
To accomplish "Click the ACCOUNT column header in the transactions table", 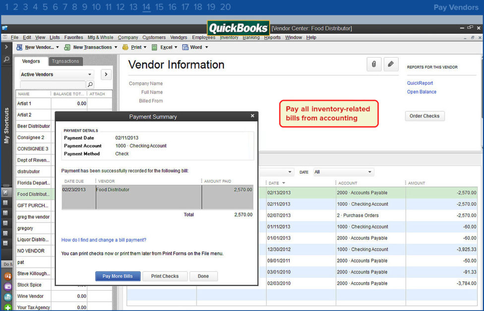I will [370, 183].
